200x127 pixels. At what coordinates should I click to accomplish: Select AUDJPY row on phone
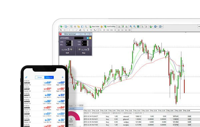(44, 95)
